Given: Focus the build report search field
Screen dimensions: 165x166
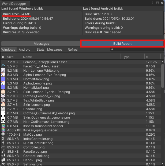Looking at the screenshot, I should click(137, 50).
